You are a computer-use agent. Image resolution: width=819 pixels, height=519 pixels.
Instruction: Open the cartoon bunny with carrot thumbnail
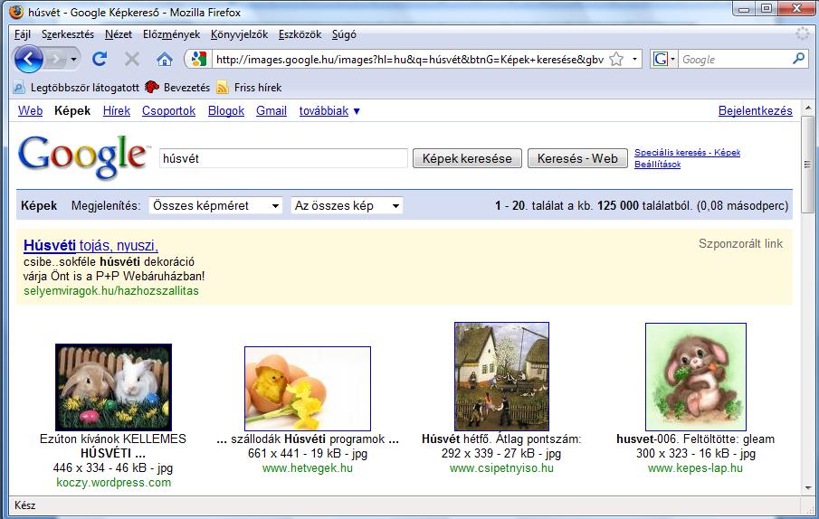[696, 377]
